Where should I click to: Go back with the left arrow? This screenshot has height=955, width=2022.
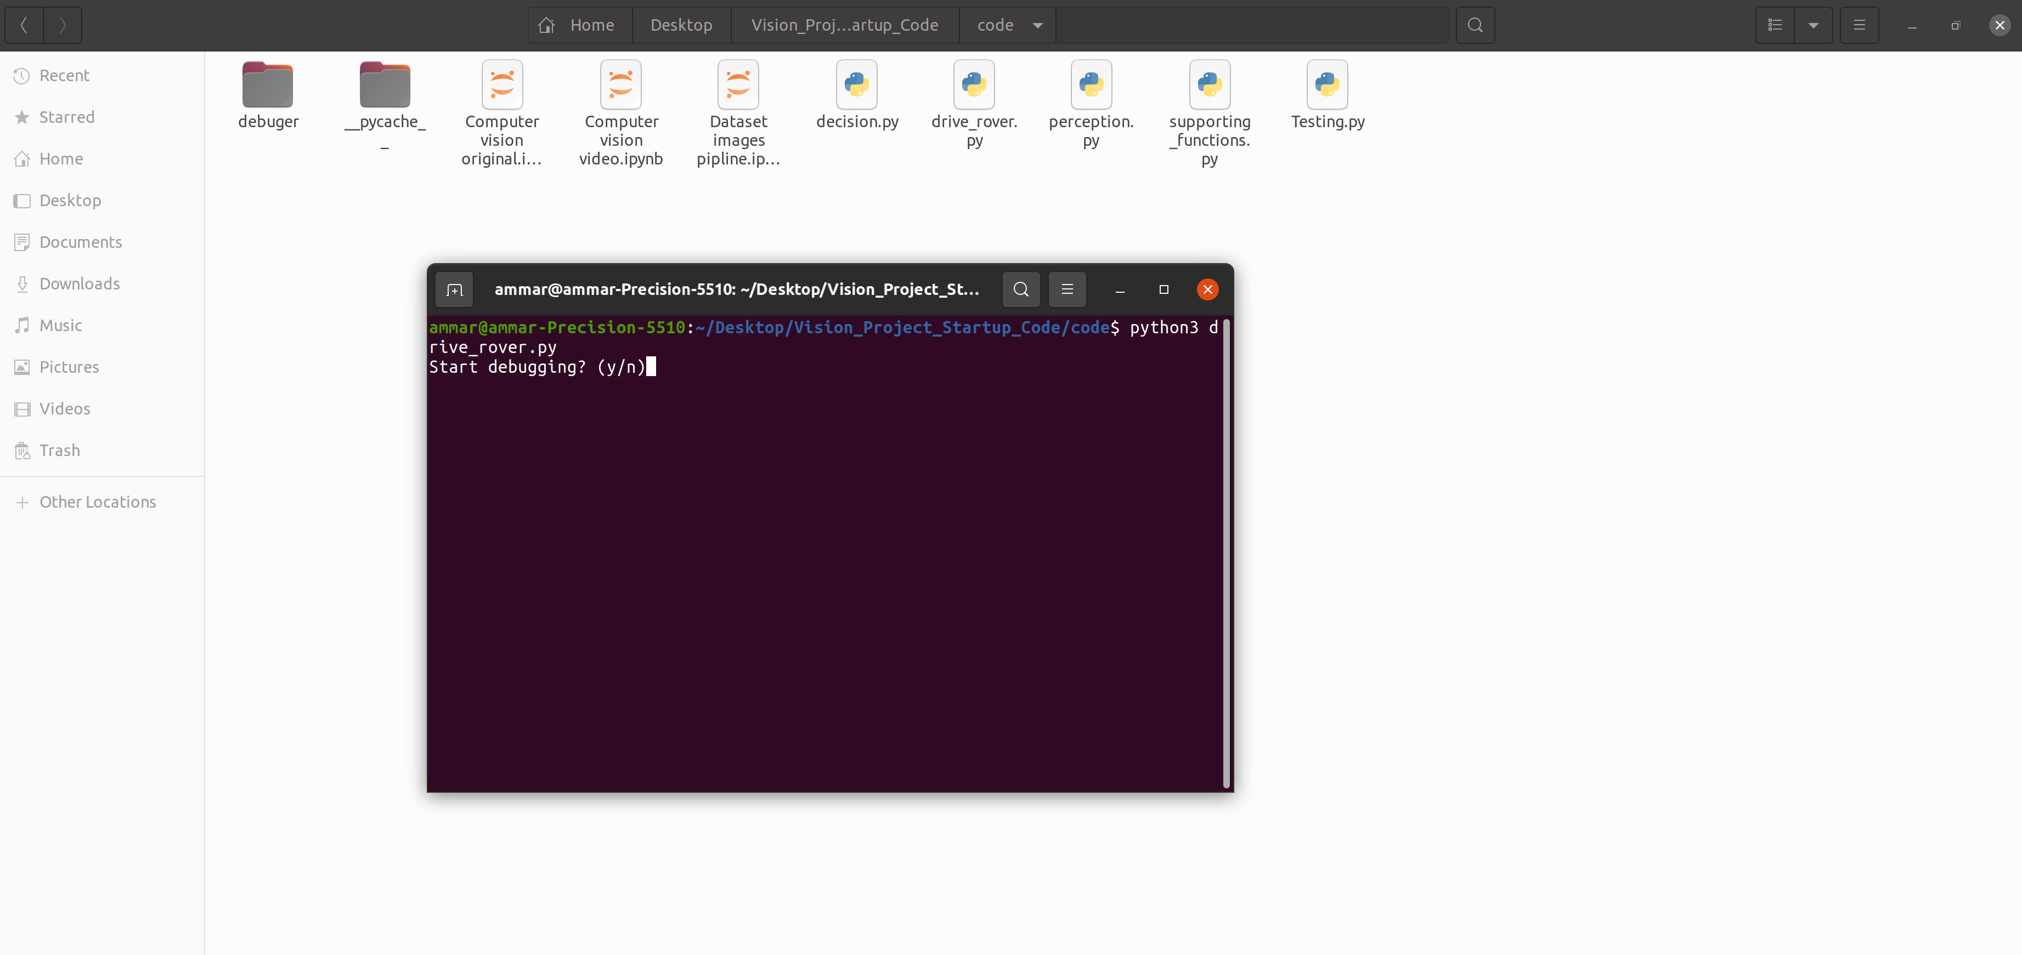pyautogui.click(x=24, y=25)
